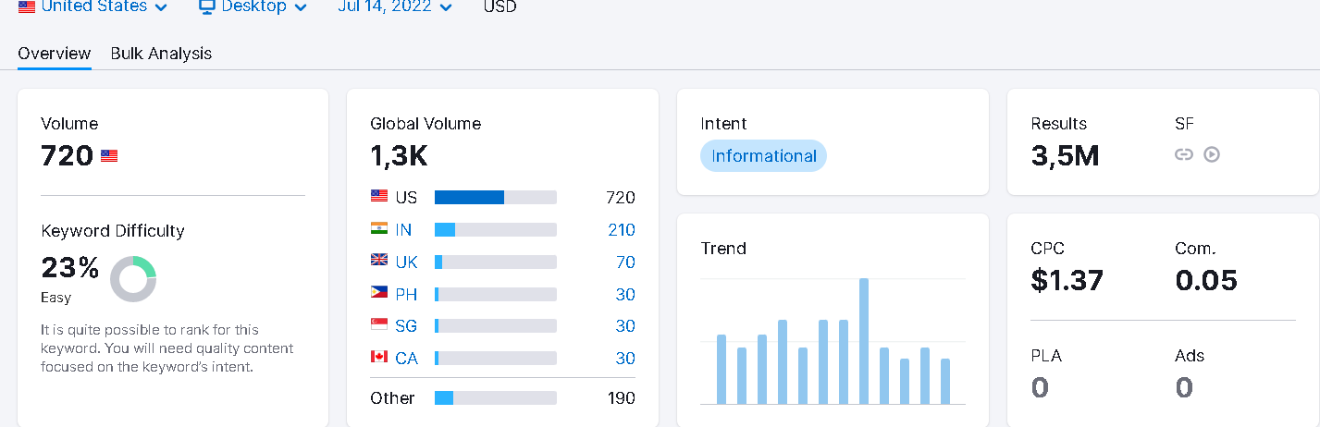
Task: Open the UK country link
Action: pos(406,262)
